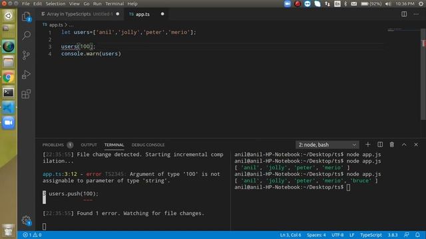
Task: Open the Go menu
Action: (x=87, y=4)
